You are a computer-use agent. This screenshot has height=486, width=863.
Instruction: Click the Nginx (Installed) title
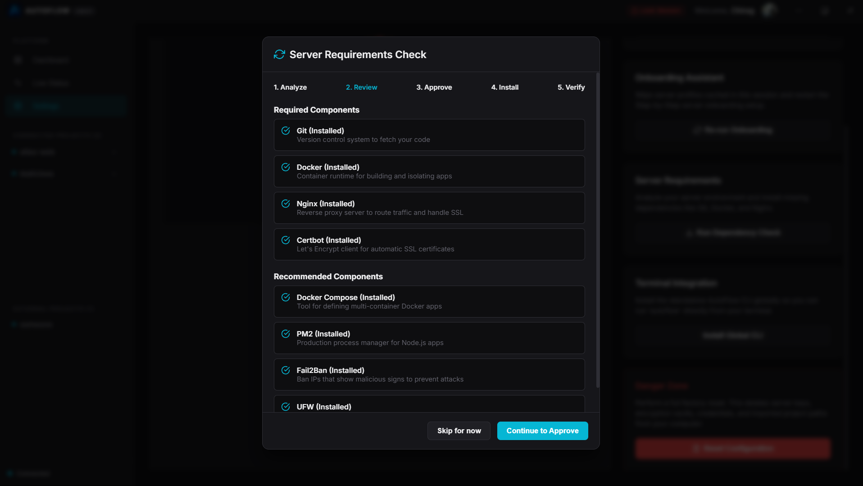326,204
